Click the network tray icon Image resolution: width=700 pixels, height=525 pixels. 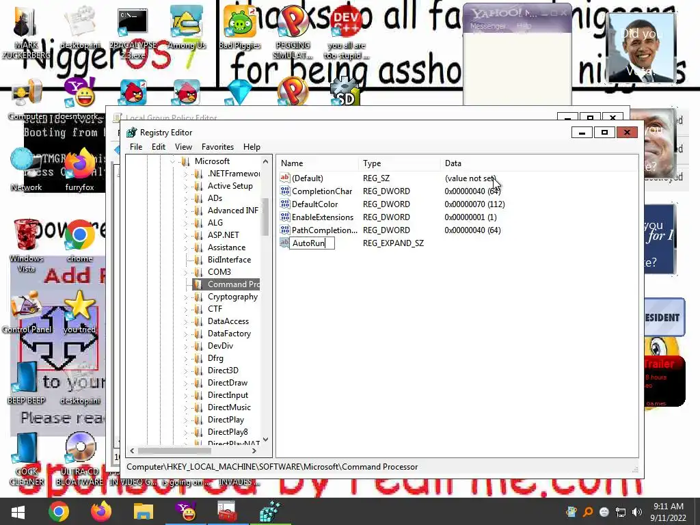click(621, 512)
